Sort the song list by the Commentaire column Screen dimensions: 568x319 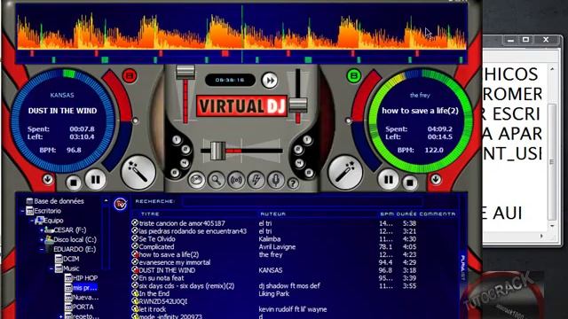438,214
